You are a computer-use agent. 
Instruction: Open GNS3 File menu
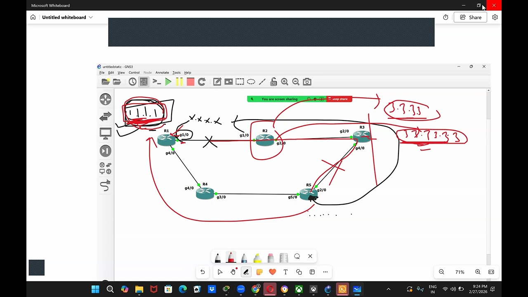[102, 73]
